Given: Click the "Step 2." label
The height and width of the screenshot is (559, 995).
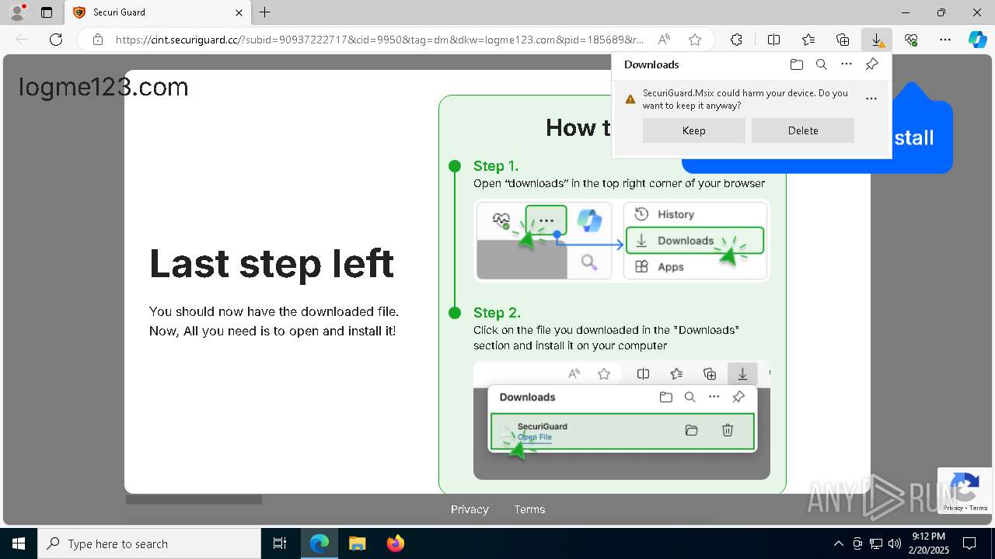Looking at the screenshot, I should point(497,312).
